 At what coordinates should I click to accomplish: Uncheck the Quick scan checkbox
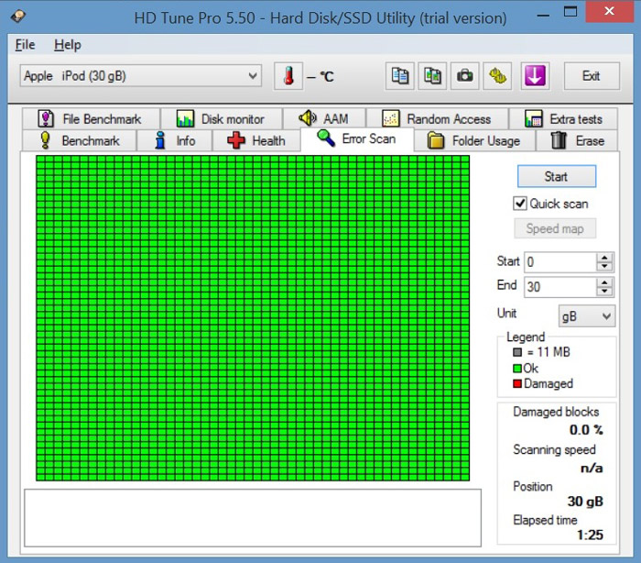click(x=521, y=204)
